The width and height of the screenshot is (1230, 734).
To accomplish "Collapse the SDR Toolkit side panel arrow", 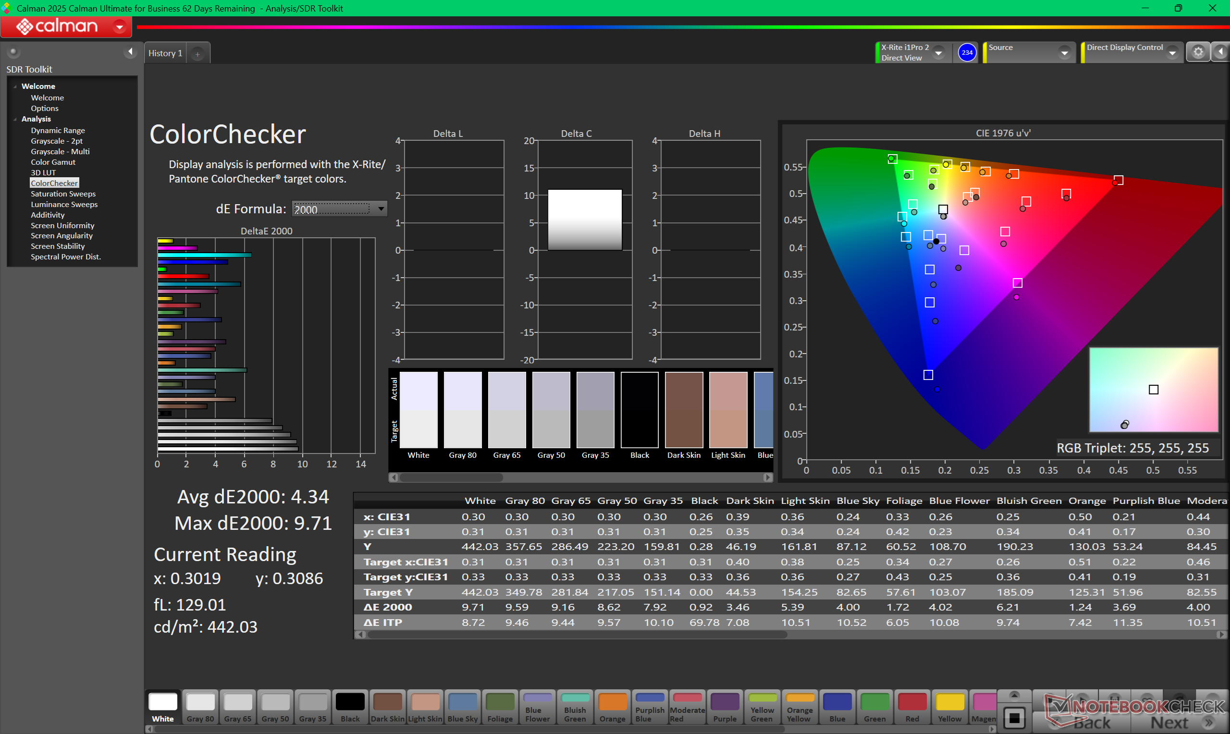I will pos(130,51).
